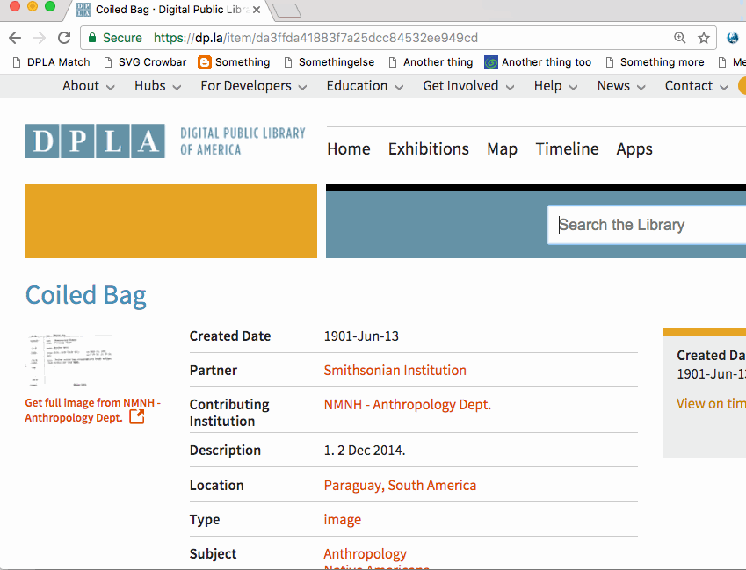This screenshot has height=570, width=746.
Task: Open the Another thing too bookmark
Action: [538, 62]
